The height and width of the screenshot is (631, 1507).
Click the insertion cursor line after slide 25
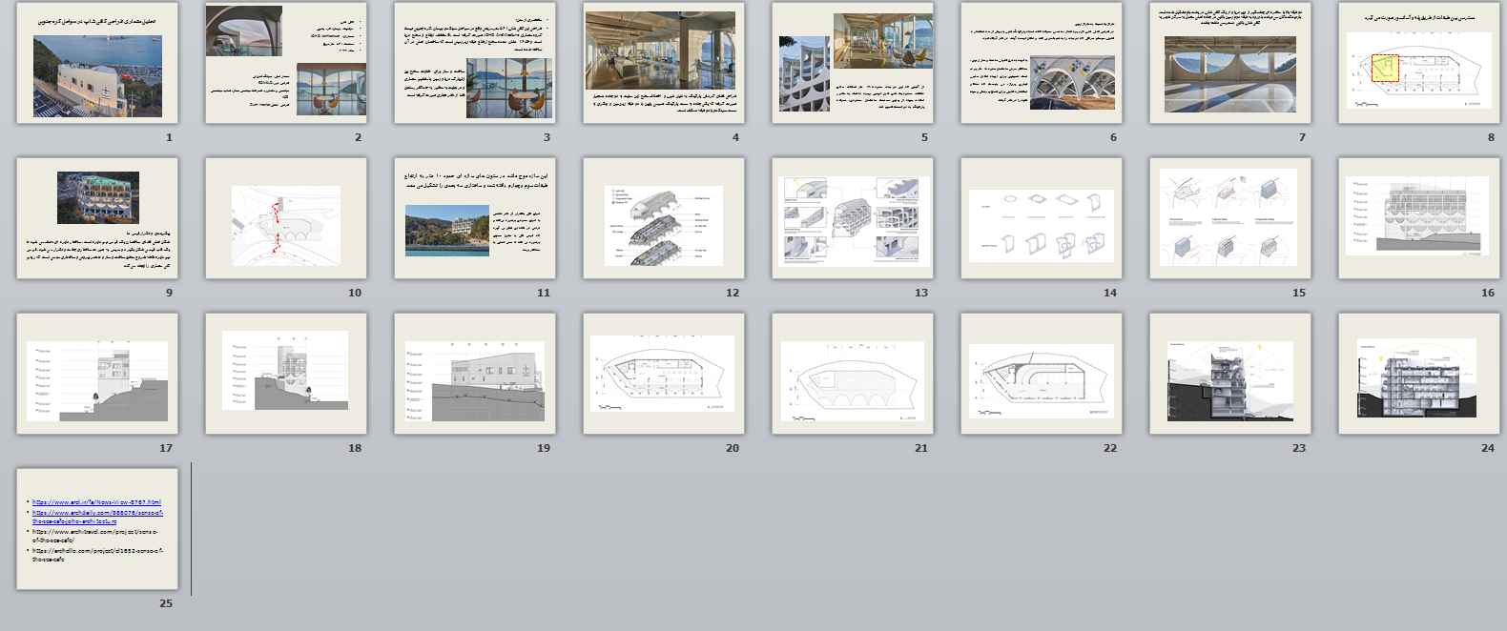pyautogui.click(x=191, y=529)
